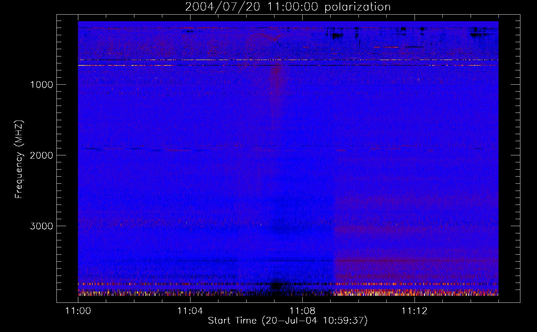Select the 1000 frequency tick label
The height and width of the screenshot is (332, 537).
41,85
